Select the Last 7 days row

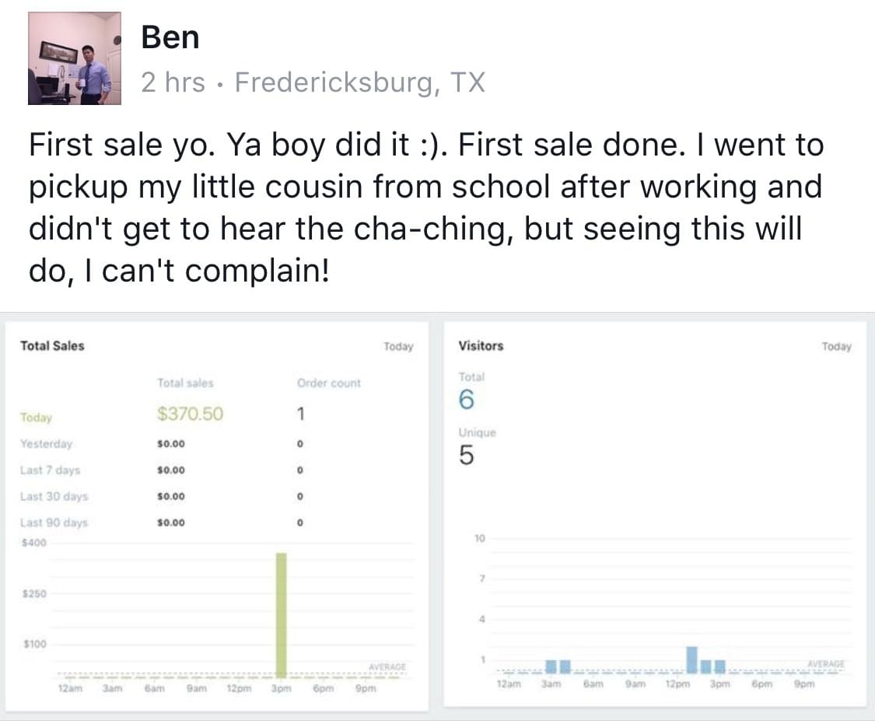point(50,470)
